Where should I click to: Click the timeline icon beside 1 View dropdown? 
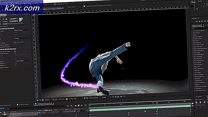click(116, 97)
